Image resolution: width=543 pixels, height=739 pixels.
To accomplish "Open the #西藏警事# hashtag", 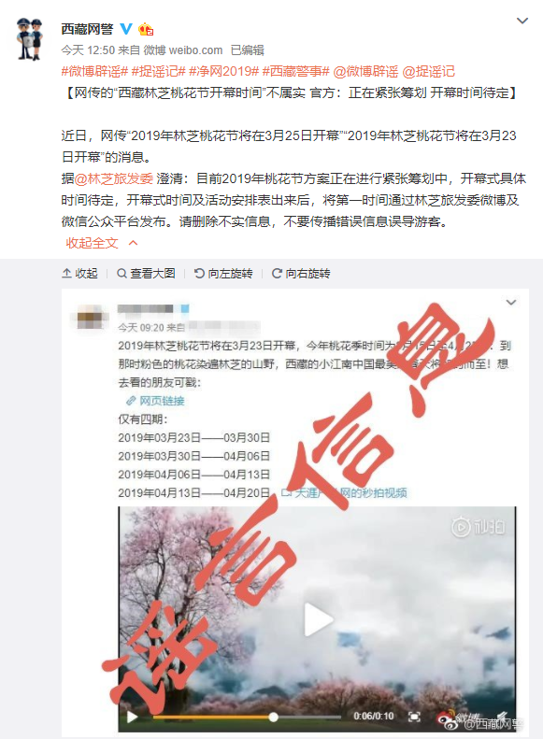I will [295, 71].
